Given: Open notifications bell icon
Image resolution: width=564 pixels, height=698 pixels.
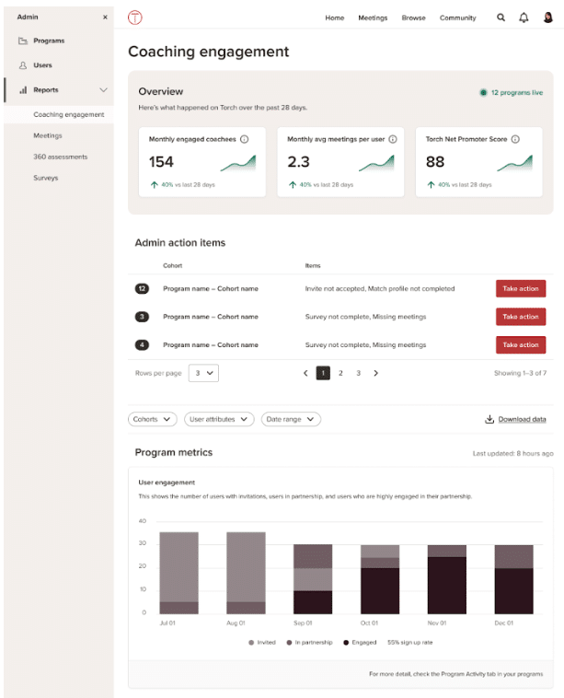Looking at the screenshot, I should (524, 17).
